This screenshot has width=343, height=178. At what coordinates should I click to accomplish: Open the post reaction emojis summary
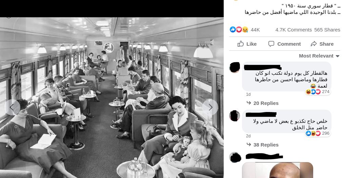click(x=239, y=30)
